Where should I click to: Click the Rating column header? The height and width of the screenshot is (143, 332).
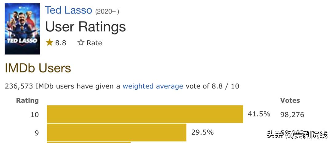tap(27, 100)
